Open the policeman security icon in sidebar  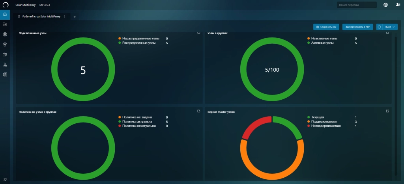(x=5, y=45)
